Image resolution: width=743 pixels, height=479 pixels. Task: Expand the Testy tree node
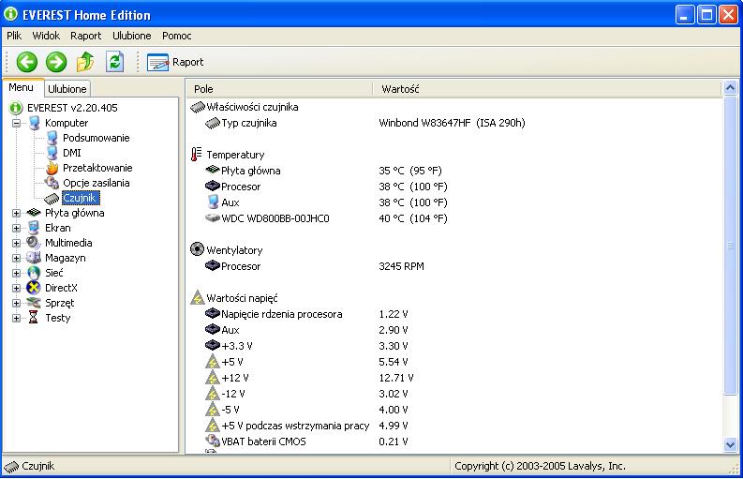16,318
